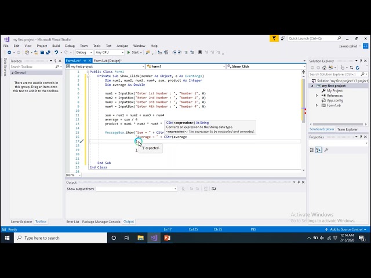Open the File menu

coord(6,46)
